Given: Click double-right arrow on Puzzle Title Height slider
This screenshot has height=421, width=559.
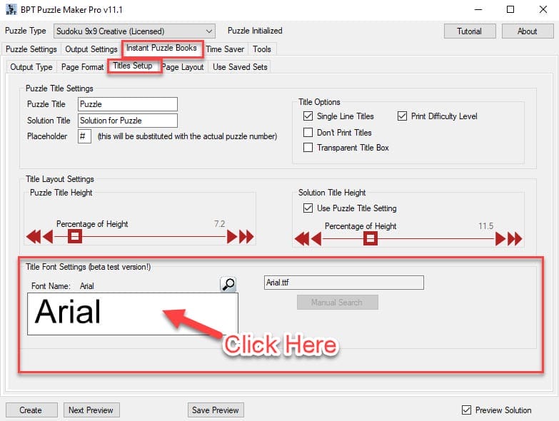Looking at the screenshot, I should (246, 237).
